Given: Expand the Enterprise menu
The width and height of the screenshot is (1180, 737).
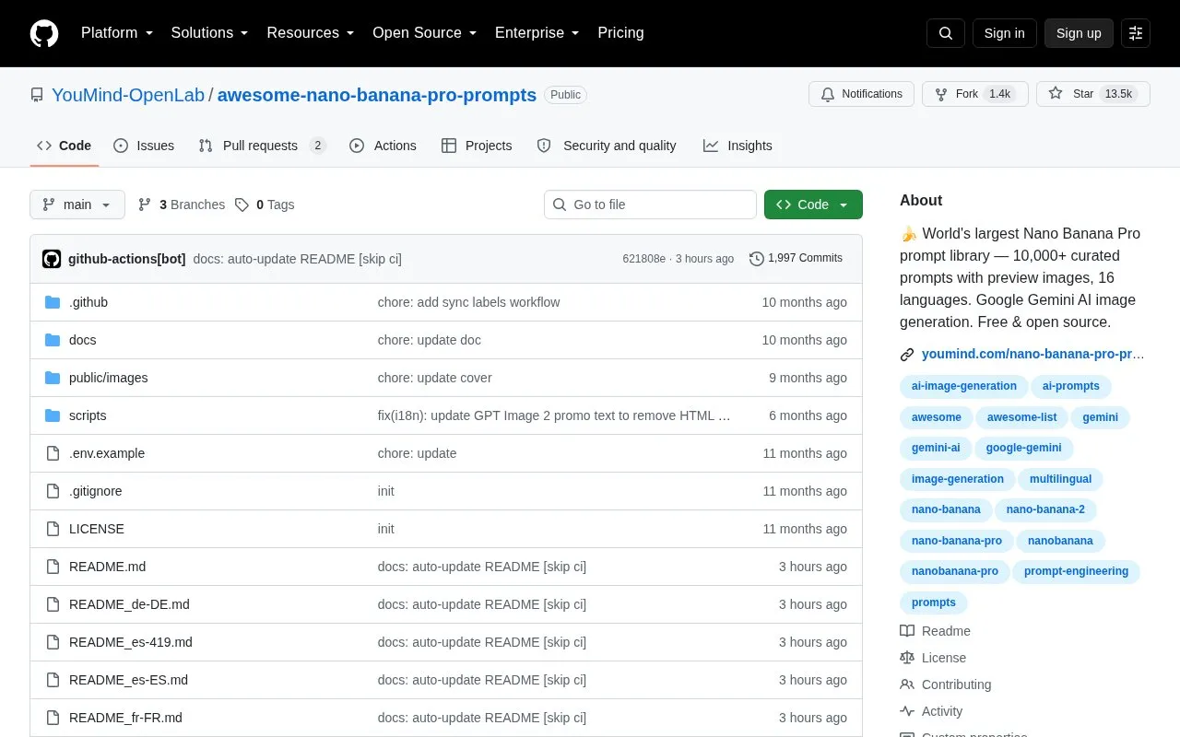Looking at the screenshot, I should point(537,33).
